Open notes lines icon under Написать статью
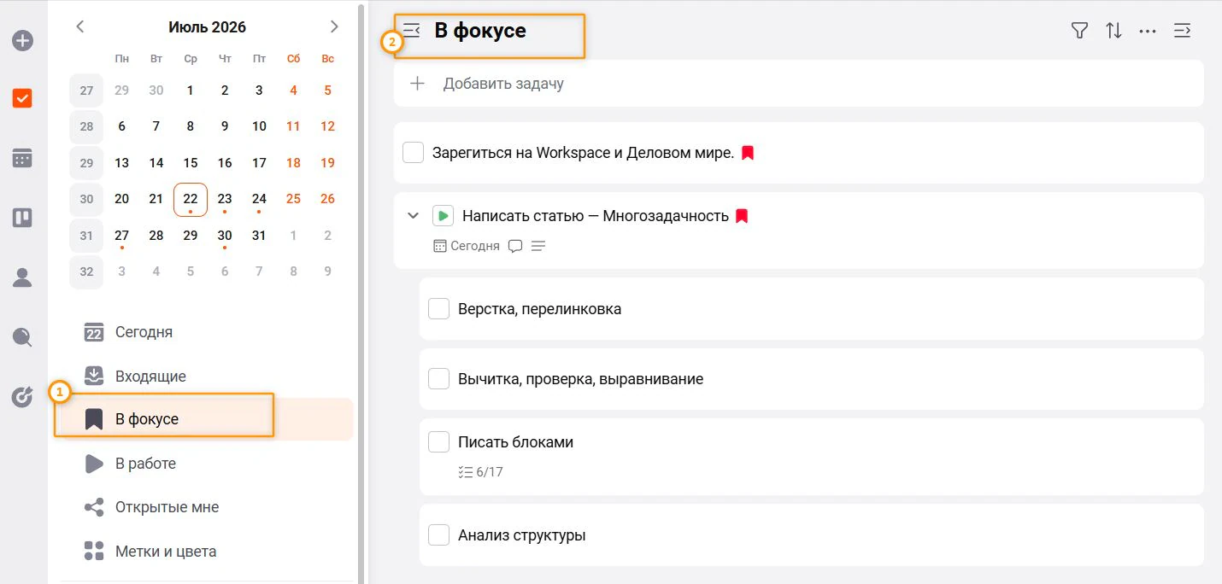Screen dimensions: 1222x584 click(x=538, y=246)
